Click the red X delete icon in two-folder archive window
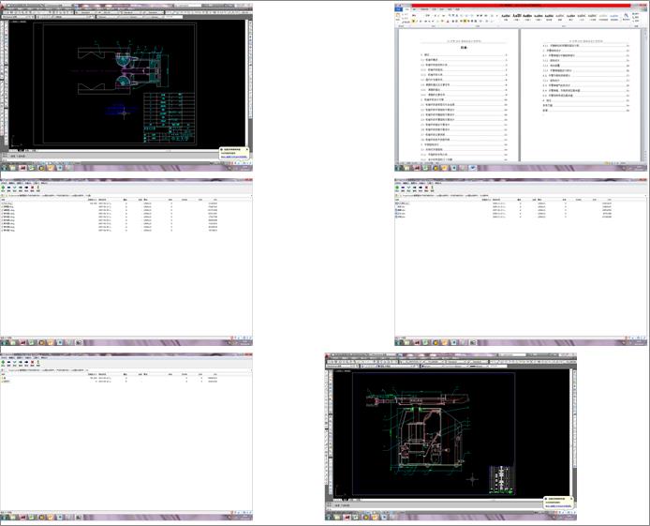The width and height of the screenshot is (650, 526). click(33, 362)
